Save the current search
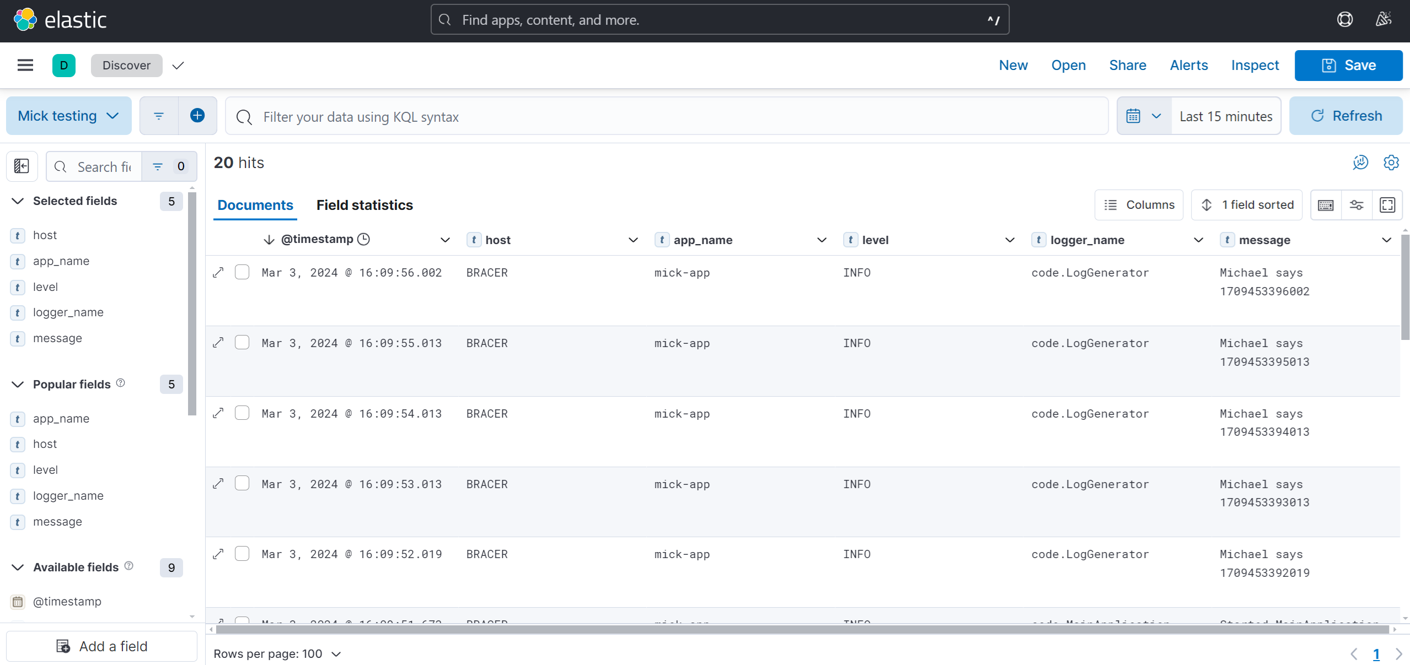 click(x=1348, y=65)
